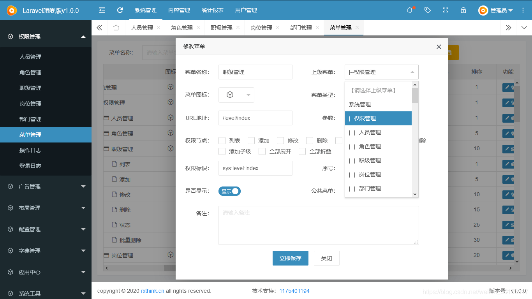Click the URL地址 input field
The height and width of the screenshot is (299, 532).
[x=255, y=118]
